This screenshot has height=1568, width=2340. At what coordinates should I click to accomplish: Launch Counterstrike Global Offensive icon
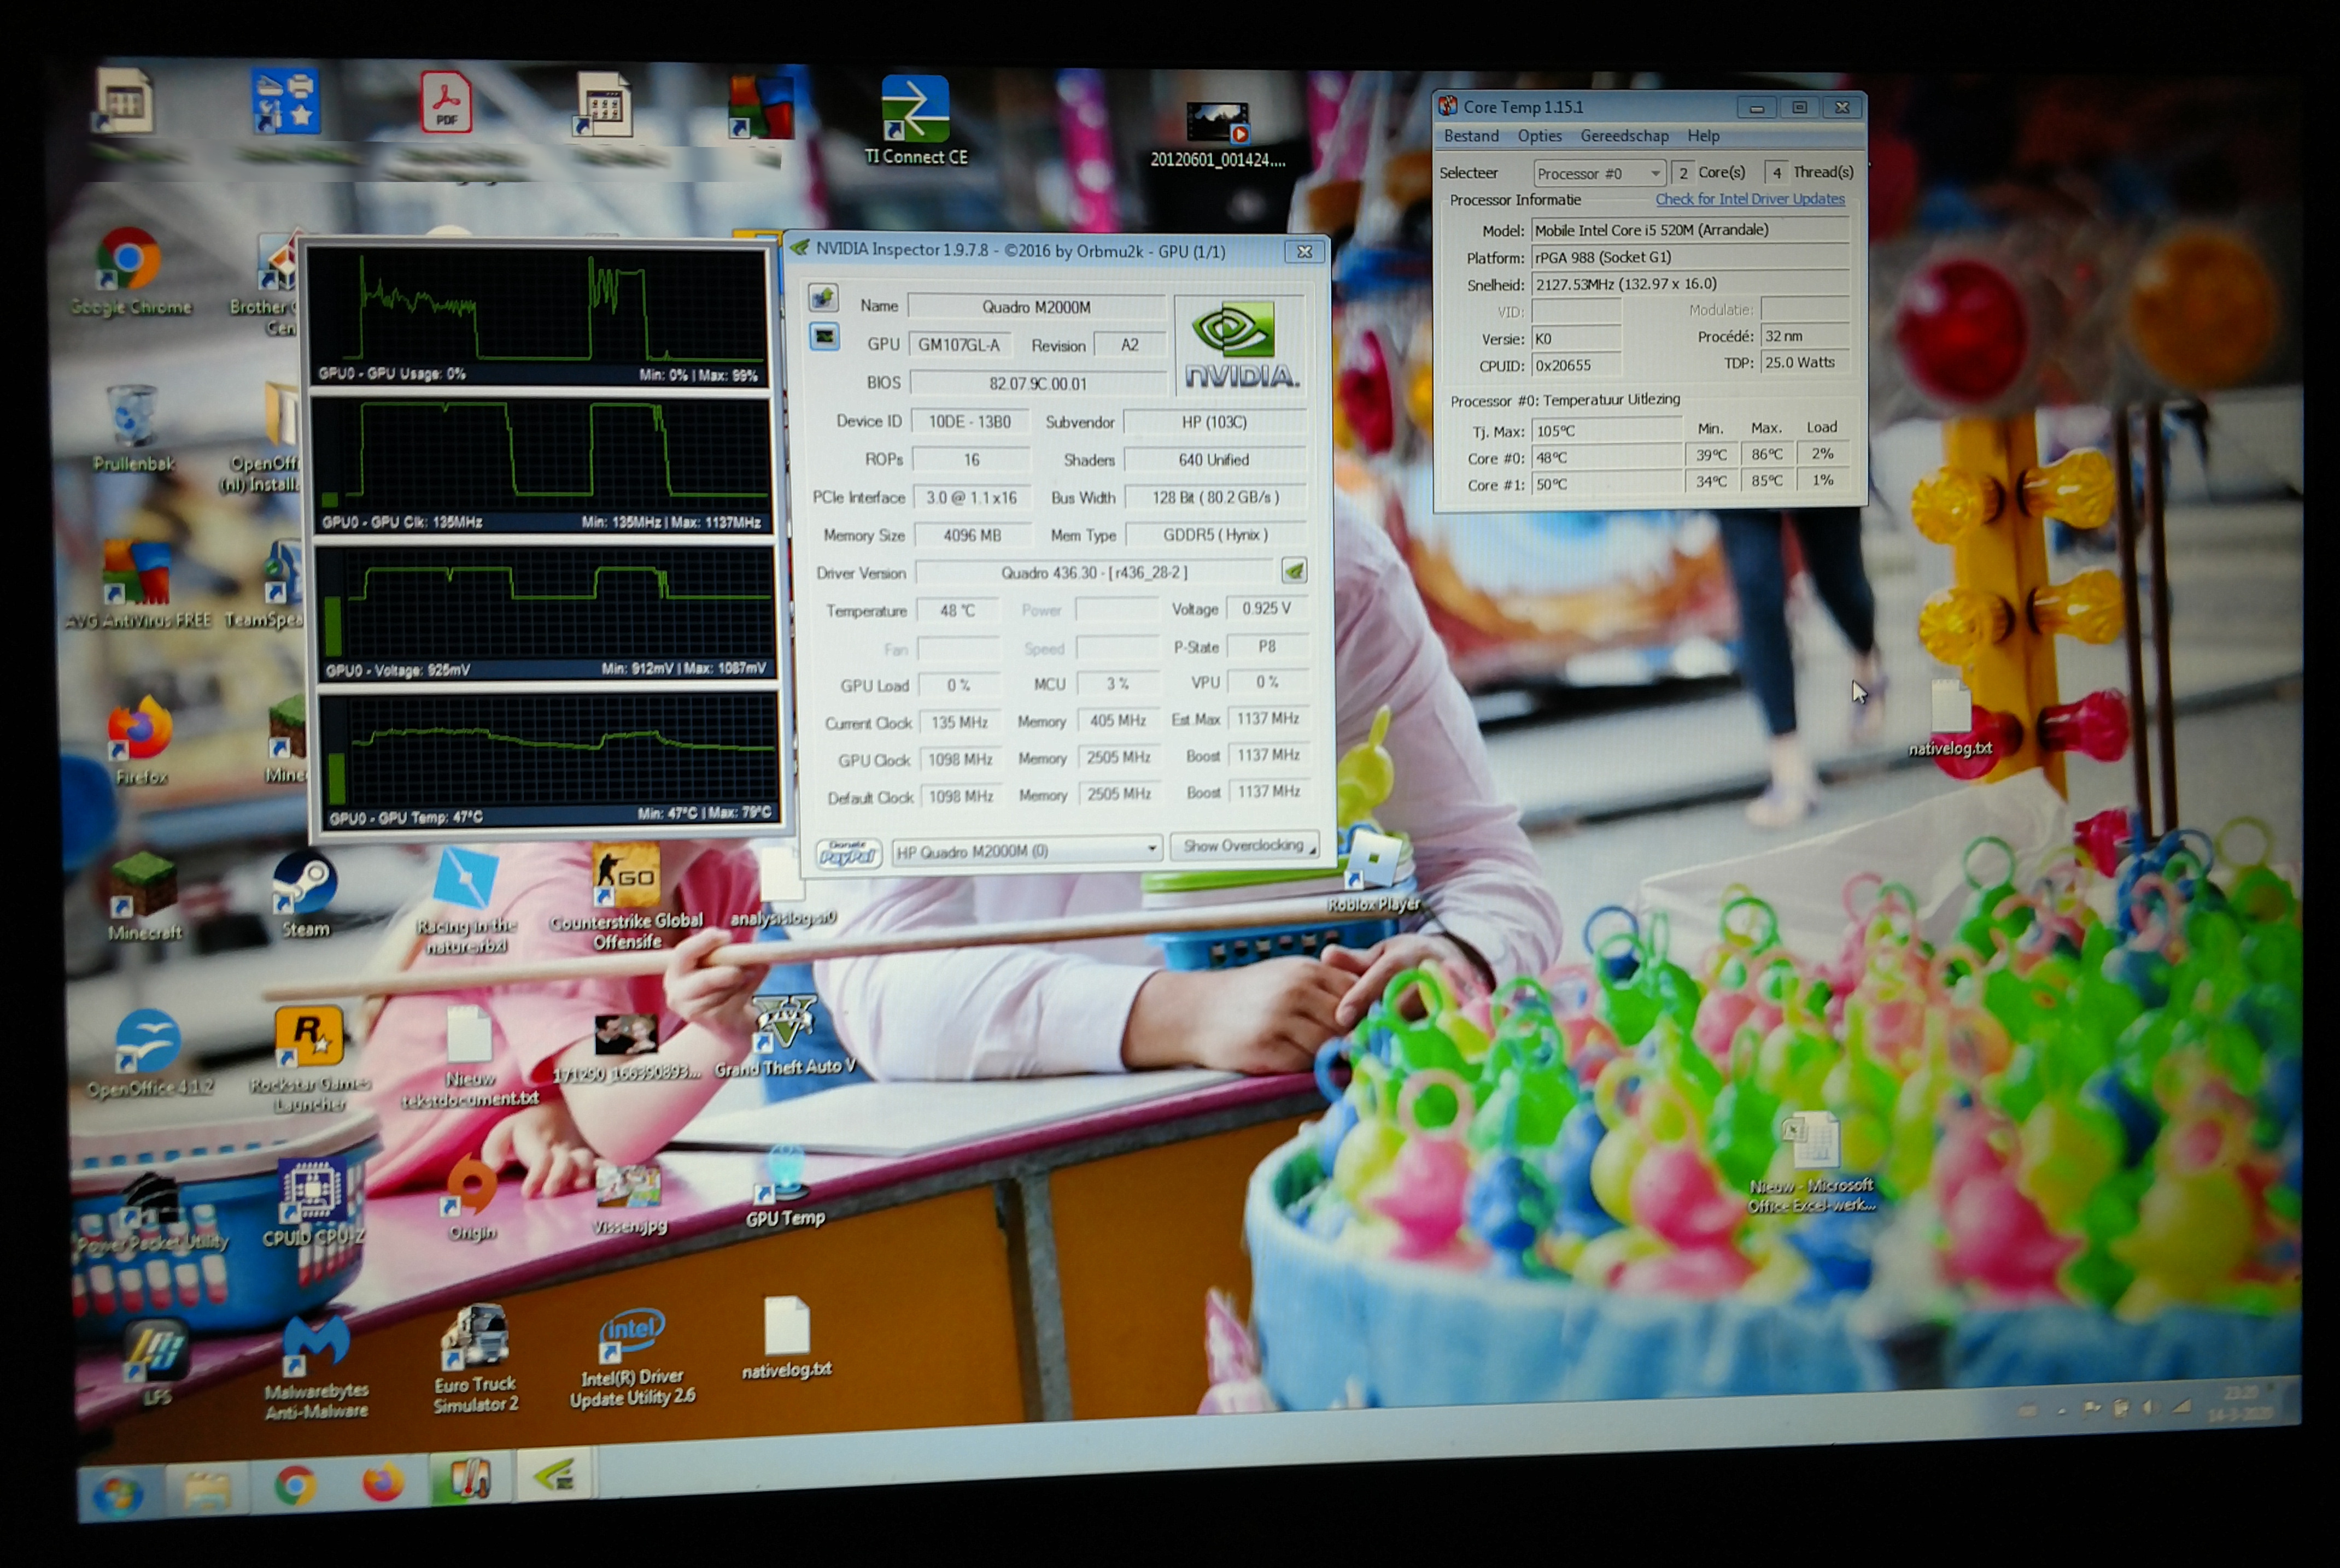pyautogui.click(x=626, y=896)
